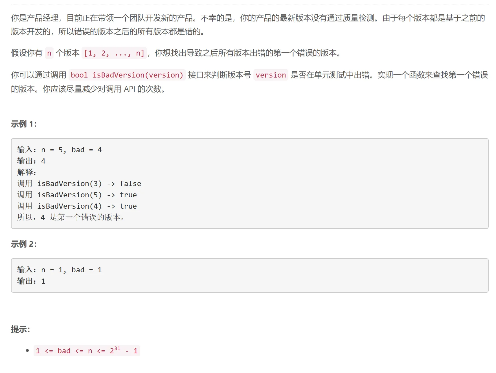Image resolution: width=496 pixels, height=373 pixels.
Task: Click the "提示:" heading
Action: click(x=20, y=329)
